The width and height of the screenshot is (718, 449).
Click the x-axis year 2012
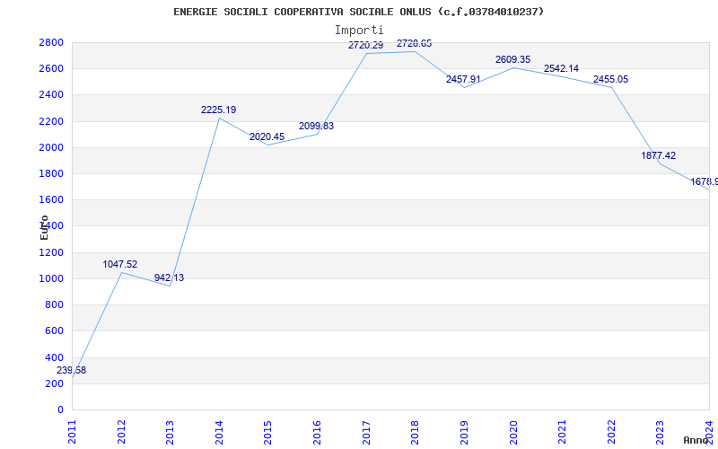pyautogui.click(x=121, y=433)
